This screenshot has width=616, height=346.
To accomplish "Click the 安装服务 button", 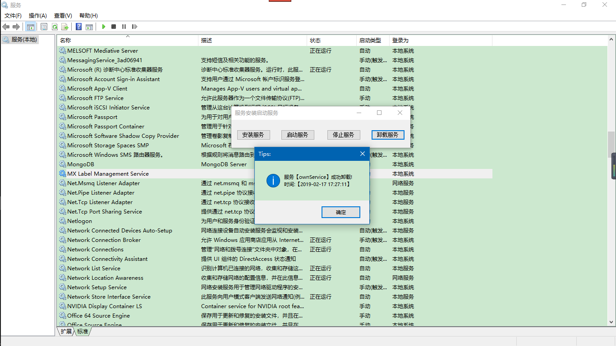I will click(x=253, y=134).
